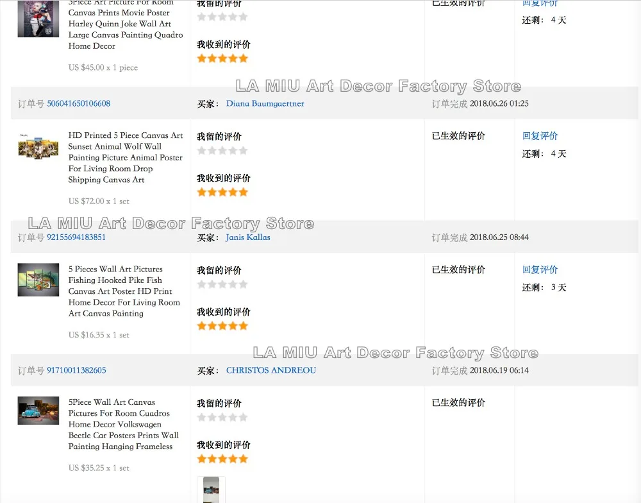The height and width of the screenshot is (503, 641).
Task: Click 回复评价 for the Pike Fish order
Action: pyautogui.click(x=540, y=269)
